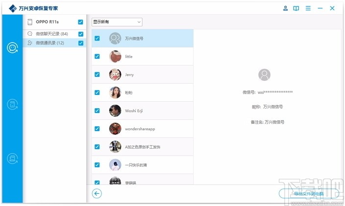Open the hamburger menu icon in title bar
This screenshot has height=206, width=345.
308,8
